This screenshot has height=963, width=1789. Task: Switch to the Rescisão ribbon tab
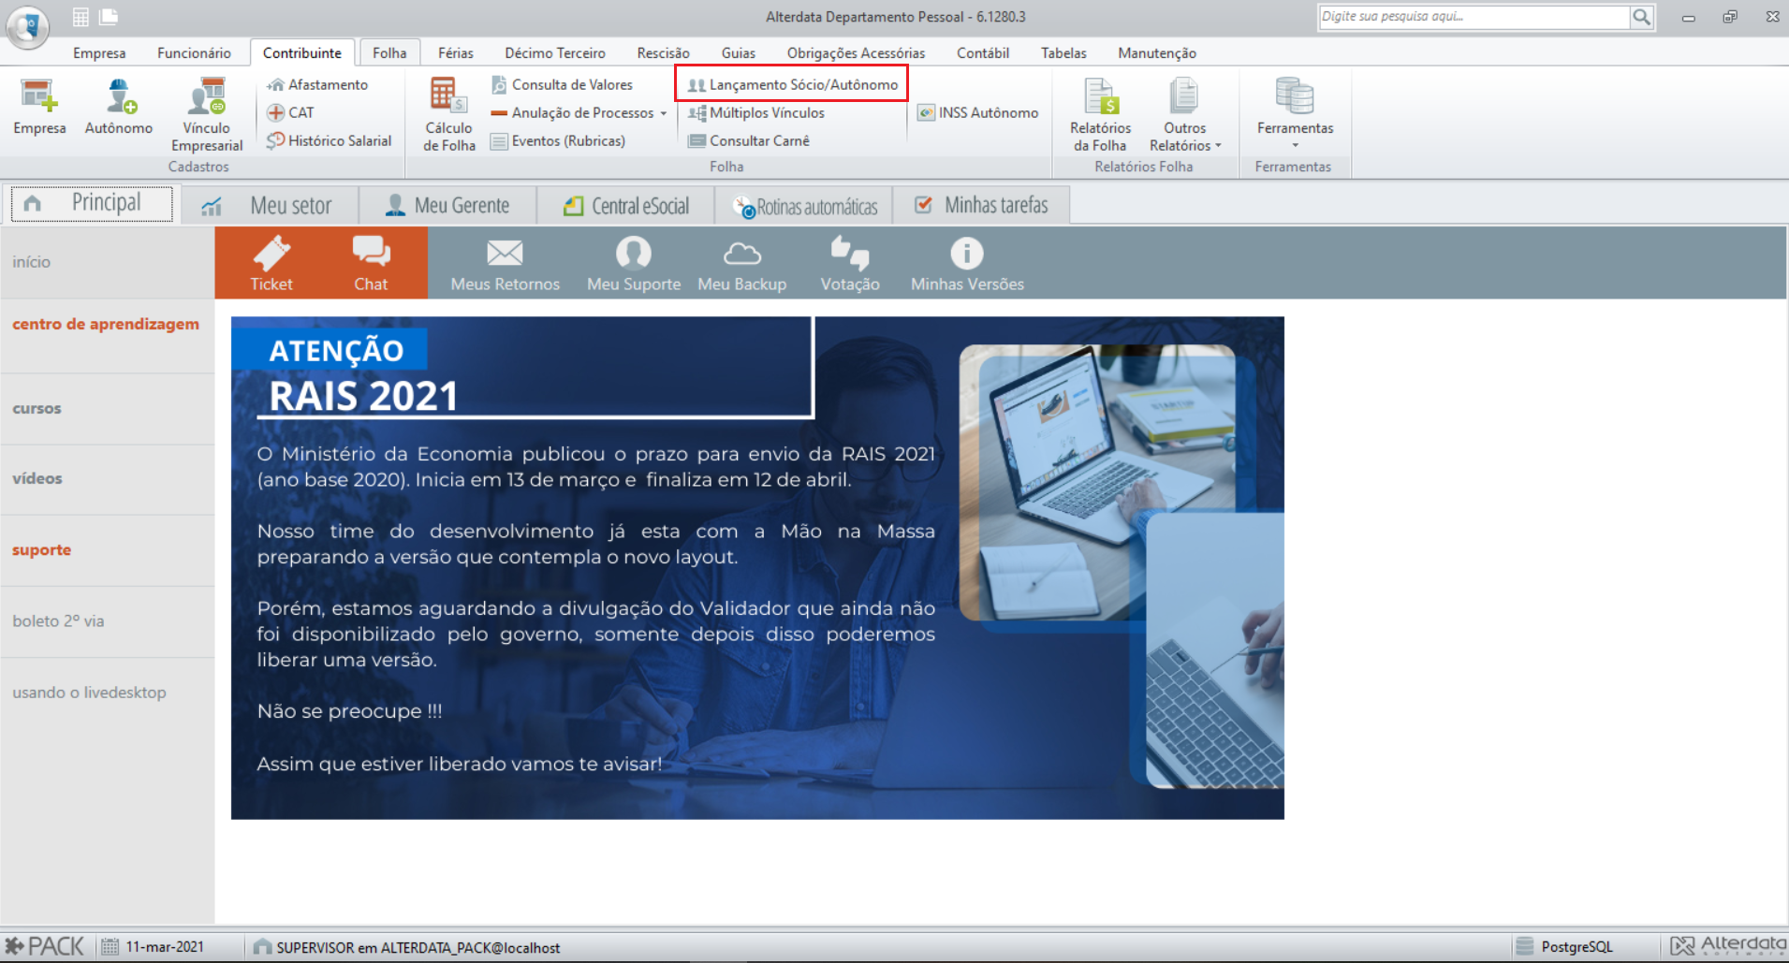[x=664, y=53]
